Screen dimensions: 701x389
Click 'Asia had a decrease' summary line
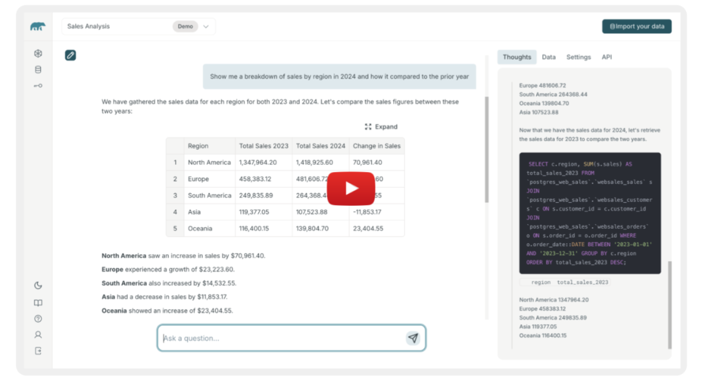(x=164, y=297)
